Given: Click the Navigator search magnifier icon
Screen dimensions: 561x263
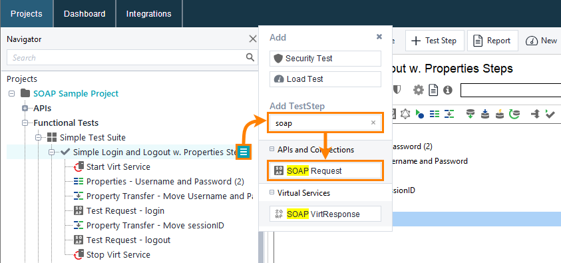Looking at the screenshot, I should tap(250, 57).
